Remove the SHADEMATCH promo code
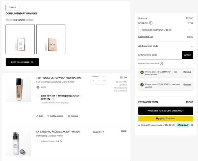198x161 pixels. [187, 72]
